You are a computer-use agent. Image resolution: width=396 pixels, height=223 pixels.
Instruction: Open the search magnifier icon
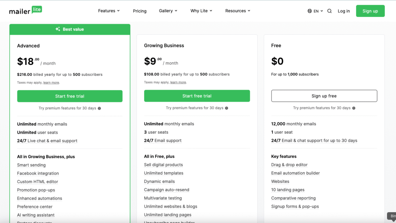point(329,11)
